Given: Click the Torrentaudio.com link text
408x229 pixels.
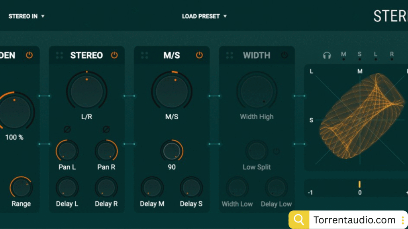Looking at the screenshot, I should coord(354,220).
